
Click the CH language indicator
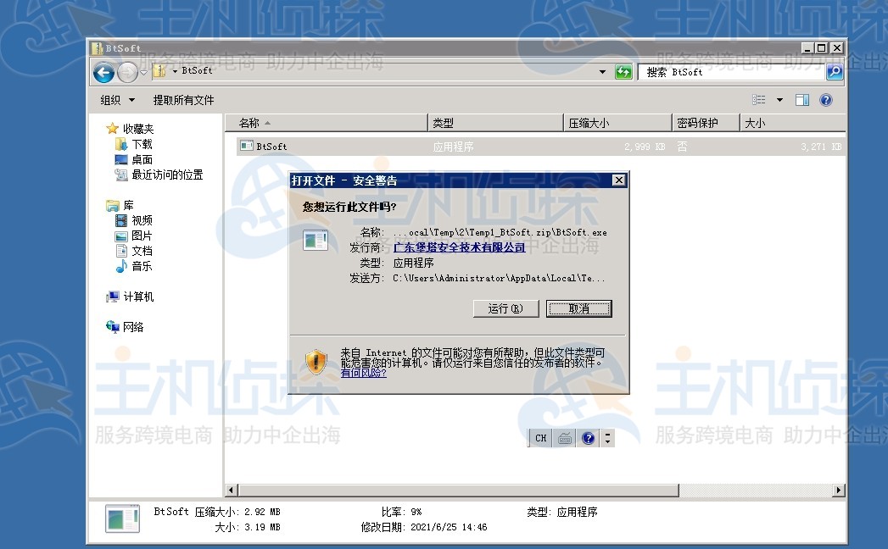click(x=539, y=438)
